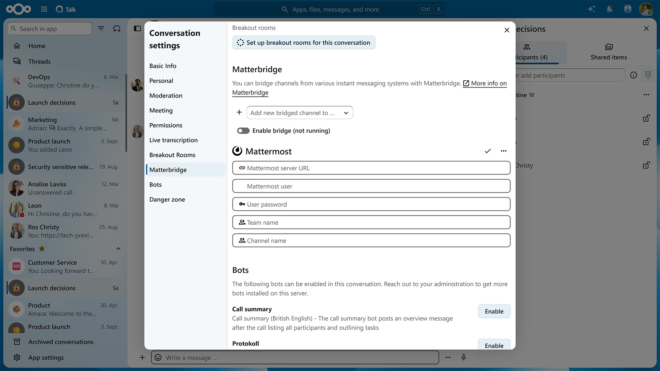Toggle Enable bridge switch

coord(243,131)
